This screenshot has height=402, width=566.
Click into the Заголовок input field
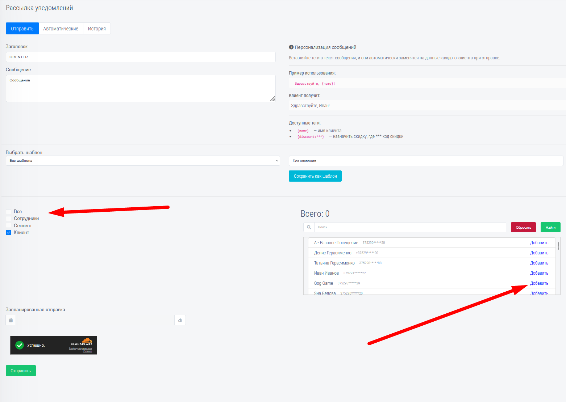141,57
